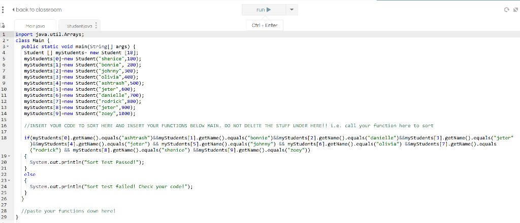Image resolution: width=520 pixels, height=223 pixels.
Task: Collapse the fold arrow on line 19
Action: point(9,156)
